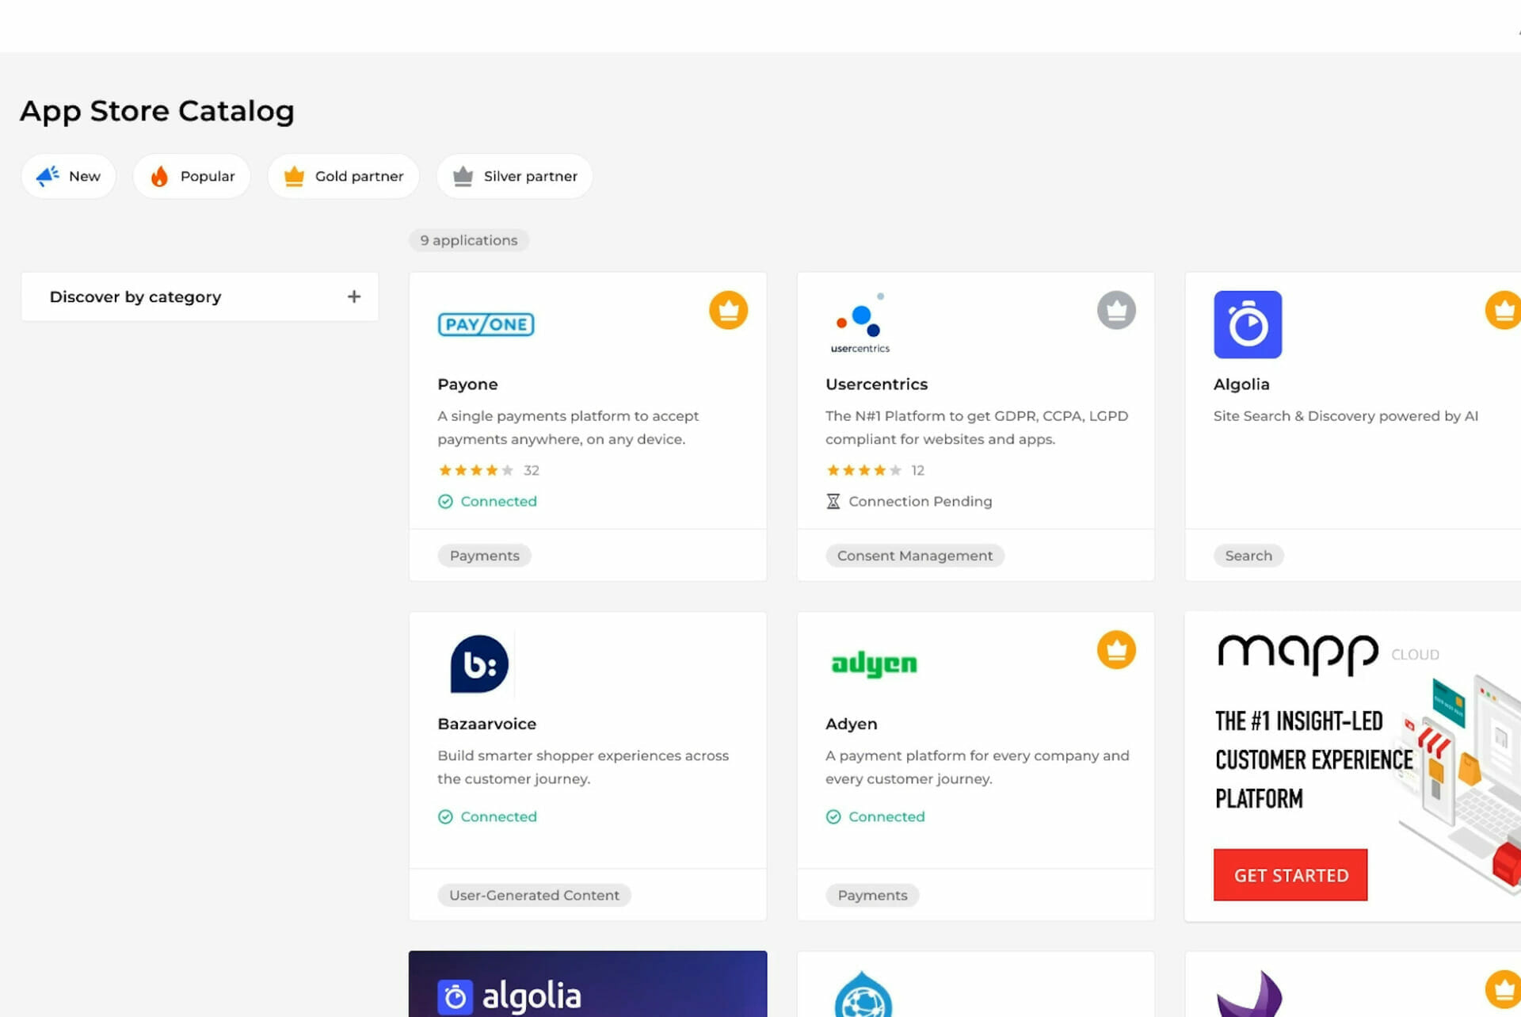Open the Bazaarvoice app title
This screenshot has height=1017, width=1521.
click(486, 724)
